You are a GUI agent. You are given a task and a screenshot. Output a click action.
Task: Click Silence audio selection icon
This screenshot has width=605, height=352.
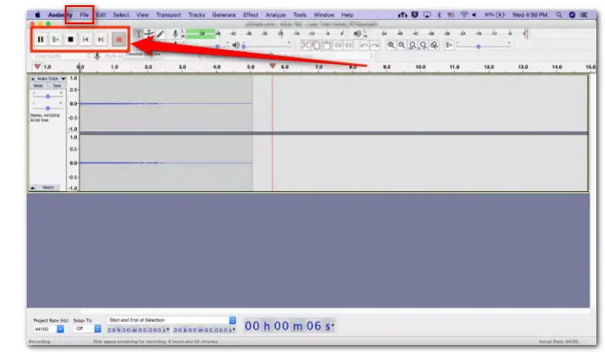(348, 46)
